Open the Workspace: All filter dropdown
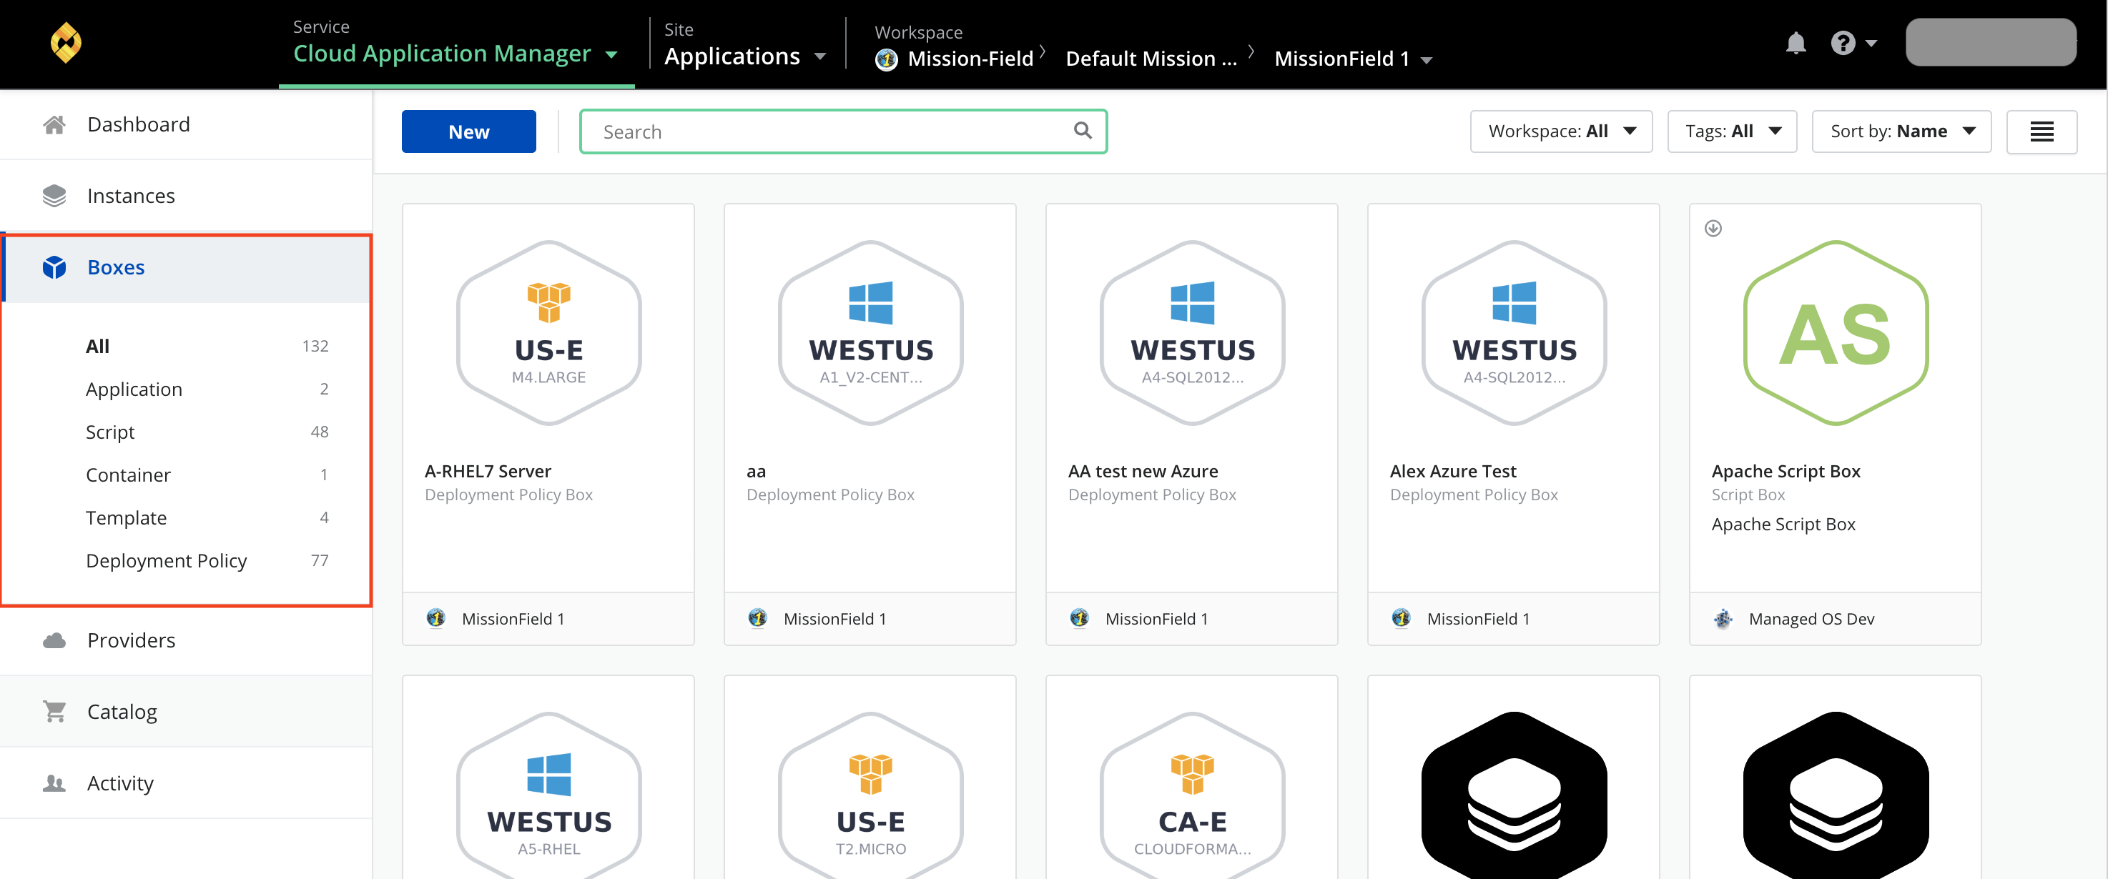This screenshot has width=2108, height=879. [1560, 131]
